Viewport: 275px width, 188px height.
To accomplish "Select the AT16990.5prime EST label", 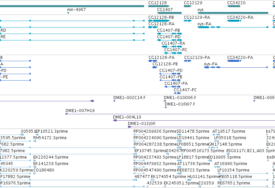I will tap(231, 164).
